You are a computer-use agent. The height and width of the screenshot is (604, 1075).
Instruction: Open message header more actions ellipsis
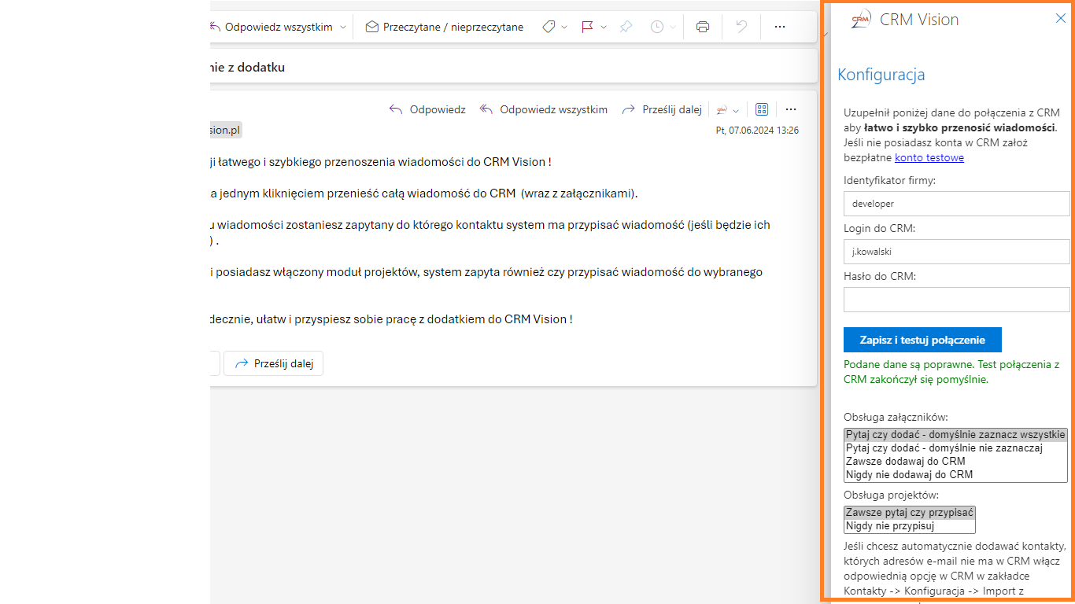[x=791, y=109]
